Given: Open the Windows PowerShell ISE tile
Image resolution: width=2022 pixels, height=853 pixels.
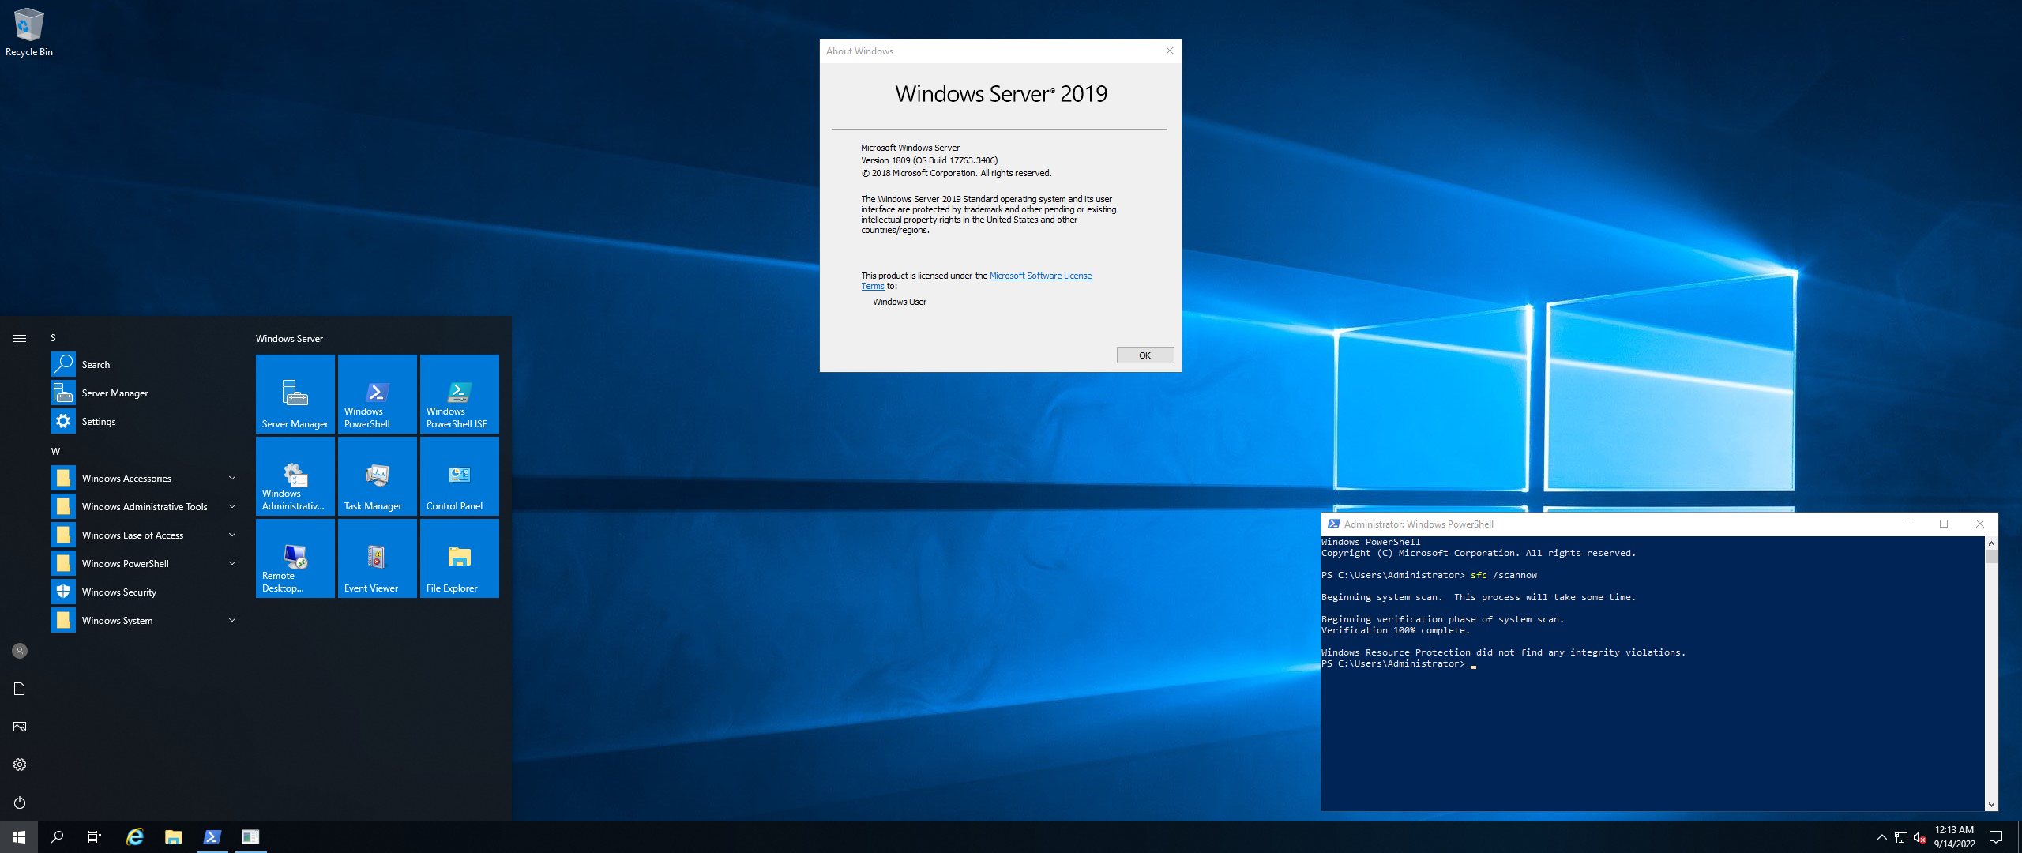Looking at the screenshot, I should point(459,393).
